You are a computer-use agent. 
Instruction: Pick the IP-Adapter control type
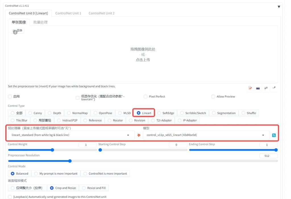[x=188, y=120]
